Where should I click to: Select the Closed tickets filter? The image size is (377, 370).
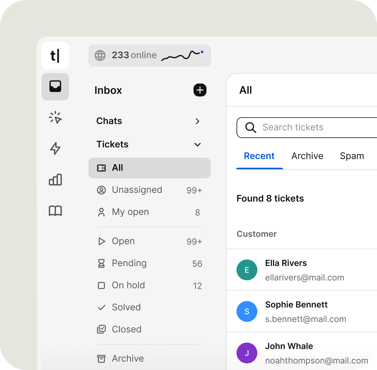[x=149, y=329]
